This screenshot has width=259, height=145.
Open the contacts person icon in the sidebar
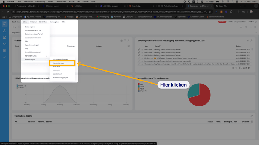(5, 31)
